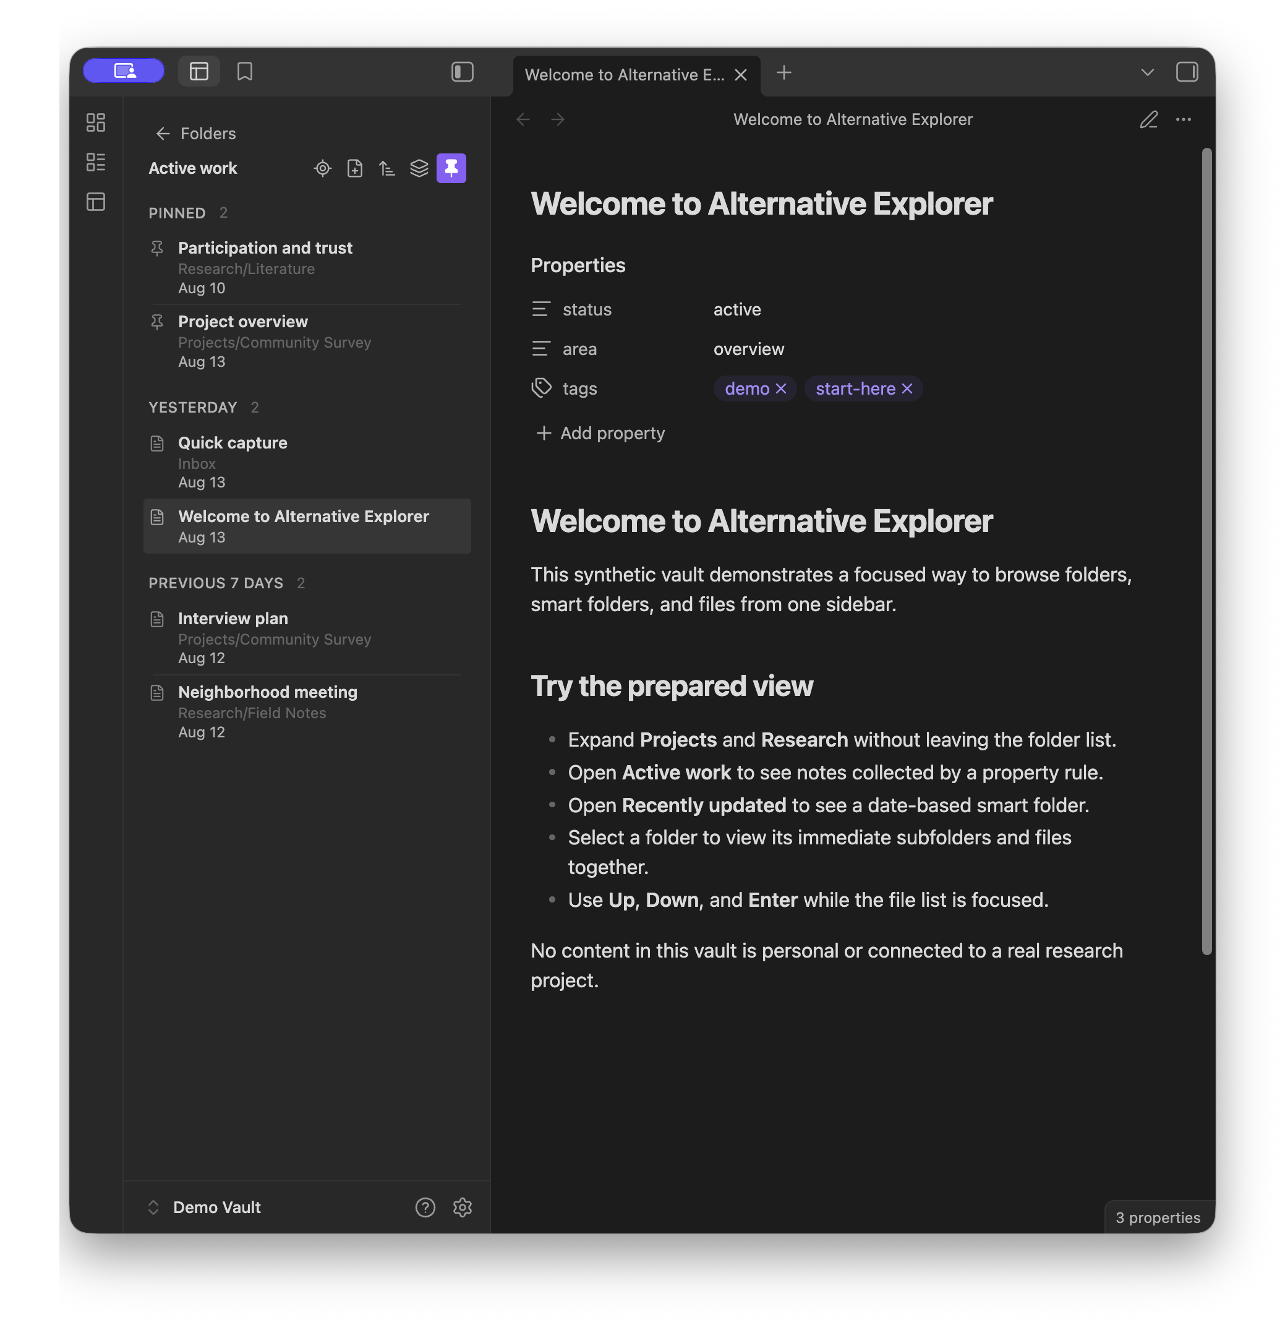Switch to edit mode pencil icon
1285x1325 pixels.
click(x=1148, y=119)
